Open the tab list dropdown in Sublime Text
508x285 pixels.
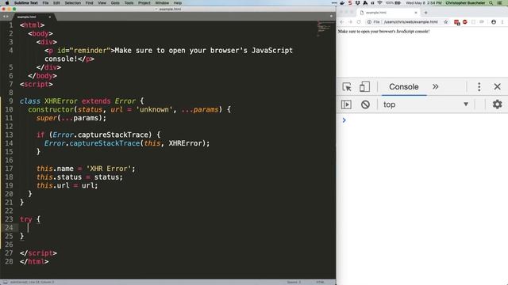[331, 16]
